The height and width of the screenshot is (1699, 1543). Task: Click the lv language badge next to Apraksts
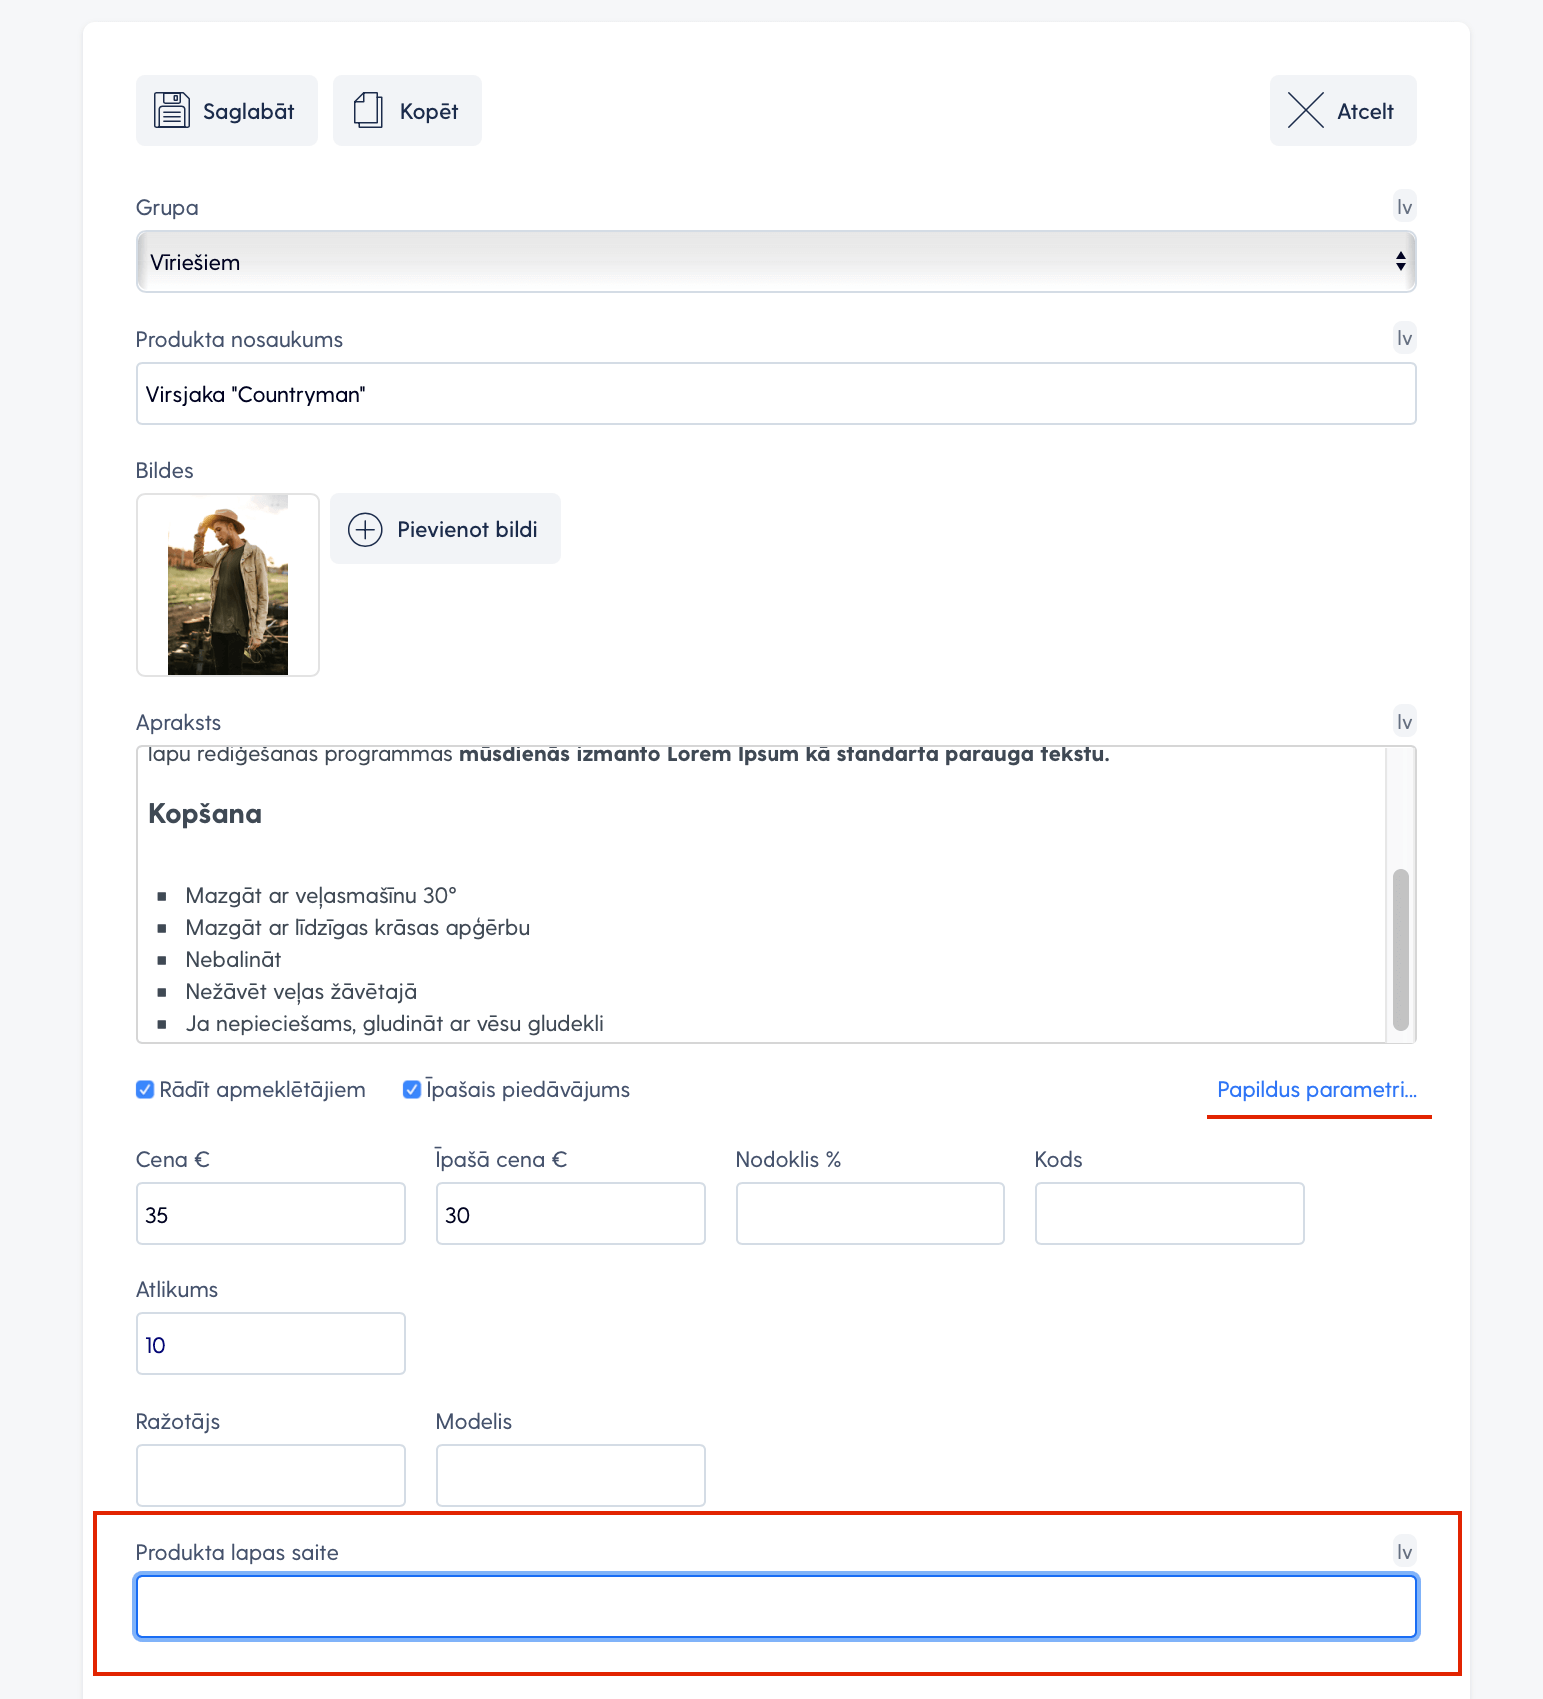coord(1404,721)
